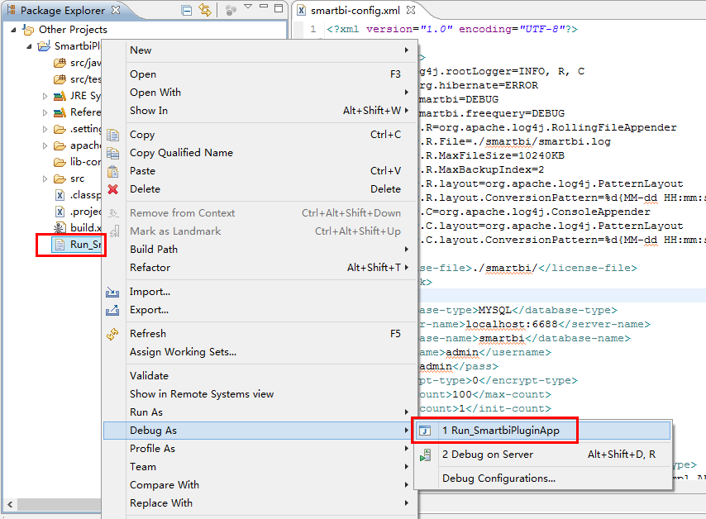Maximize the Package Explorer view
The height and width of the screenshot is (519, 706).
point(279,7)
